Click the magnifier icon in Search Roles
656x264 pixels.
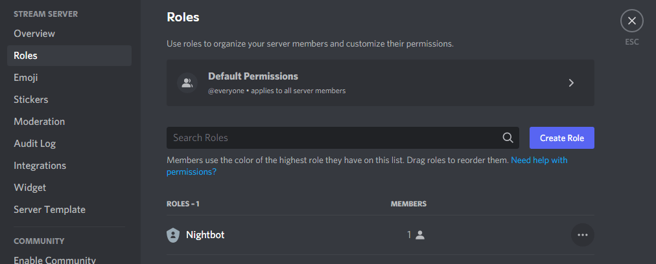(x=508, y=138)
